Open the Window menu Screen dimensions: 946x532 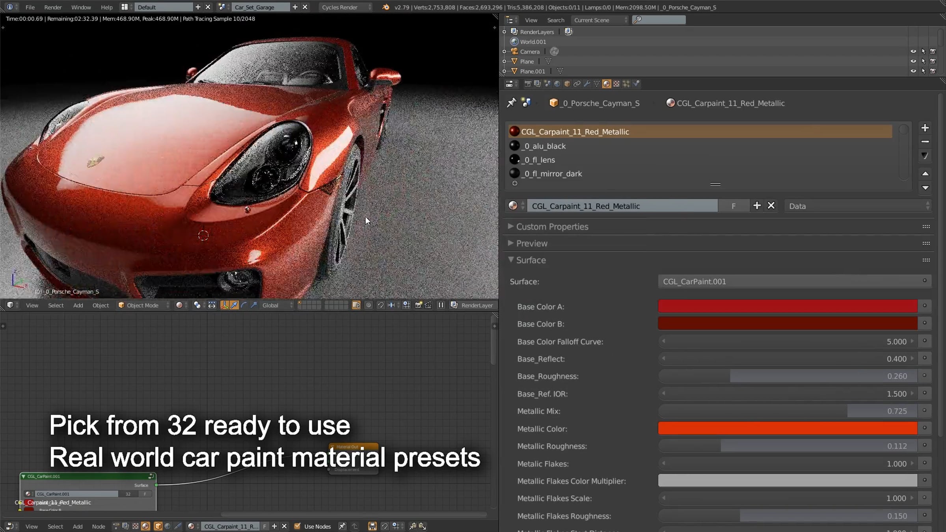click(x=81, y=7)
